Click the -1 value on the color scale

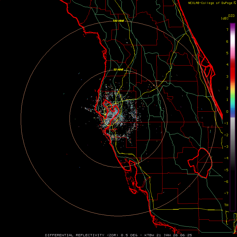click(x=226, y=123)
